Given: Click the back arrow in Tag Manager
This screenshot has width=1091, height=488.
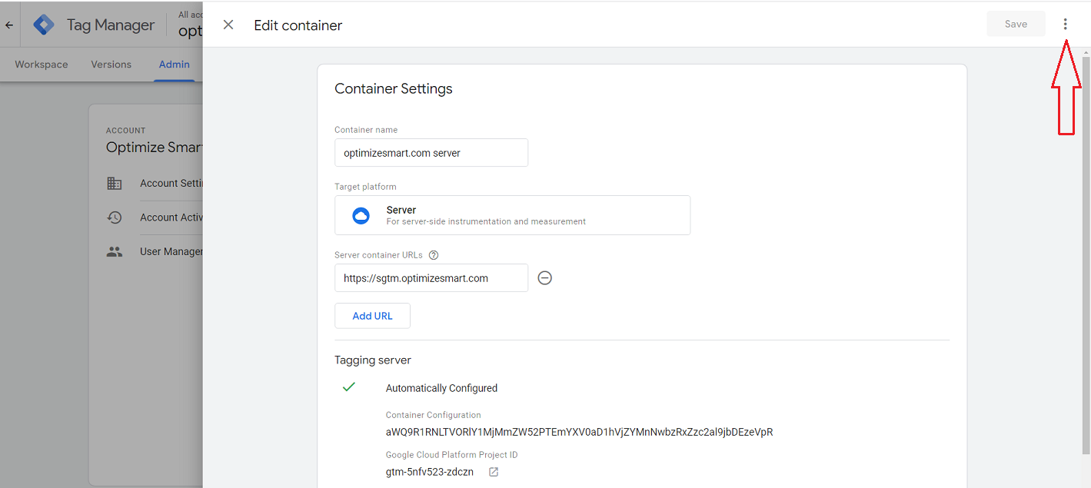Looking at the screenshot, I should pyautogui.click(x=9, y=25).
